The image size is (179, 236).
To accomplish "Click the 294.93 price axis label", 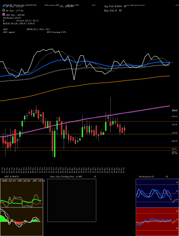I will [175, 116].
